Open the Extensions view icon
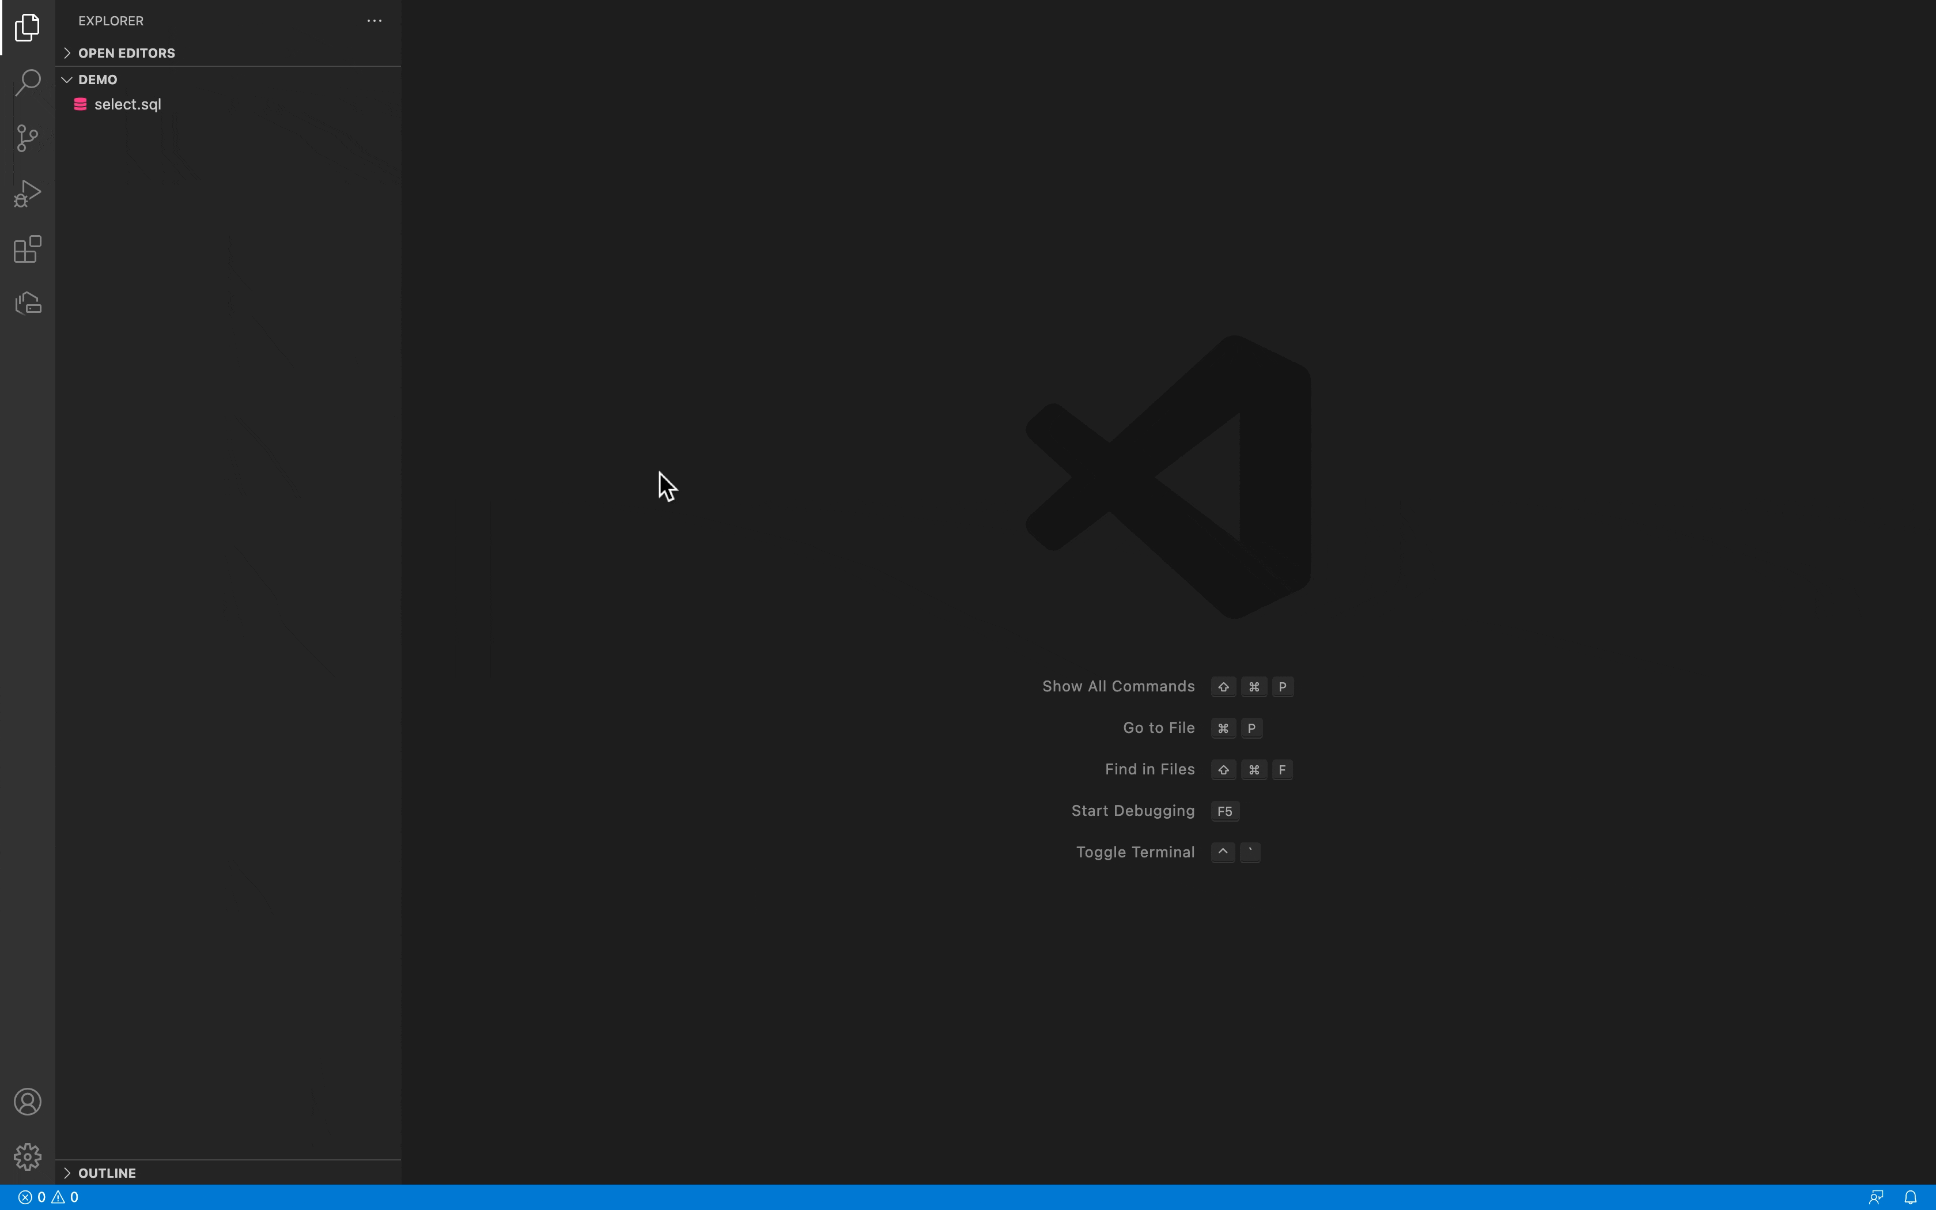The height and width of the screenshot is (1210, 1936). (x=27, y=249)
